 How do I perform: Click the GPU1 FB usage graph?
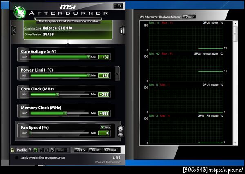pos(186,131)
